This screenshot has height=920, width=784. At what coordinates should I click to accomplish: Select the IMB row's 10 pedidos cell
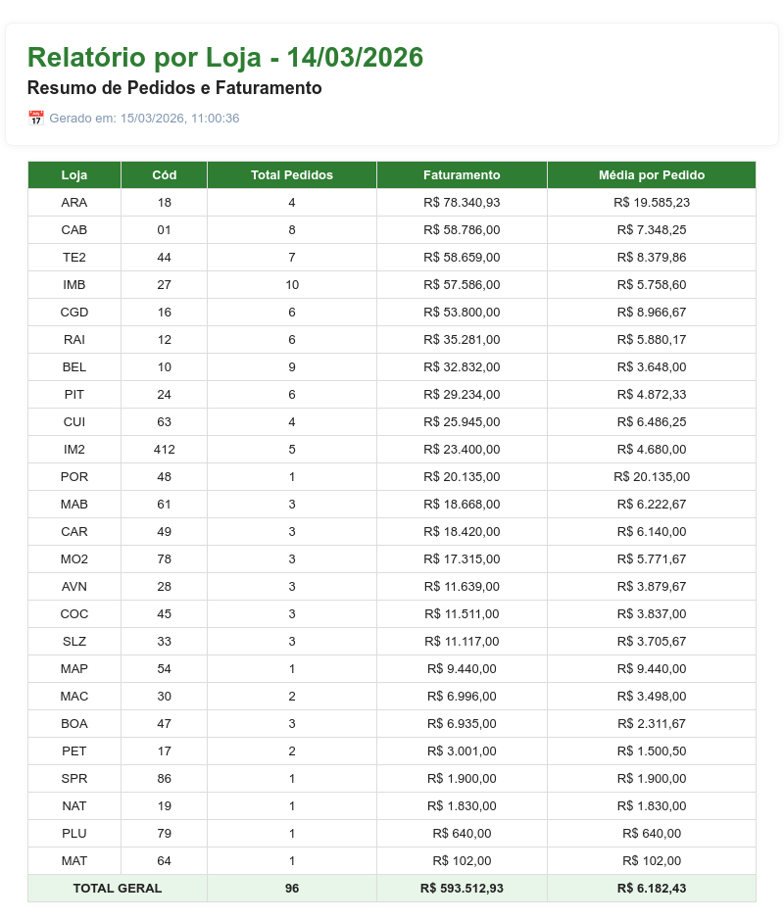pyautogui.click(x=292, y=284)
